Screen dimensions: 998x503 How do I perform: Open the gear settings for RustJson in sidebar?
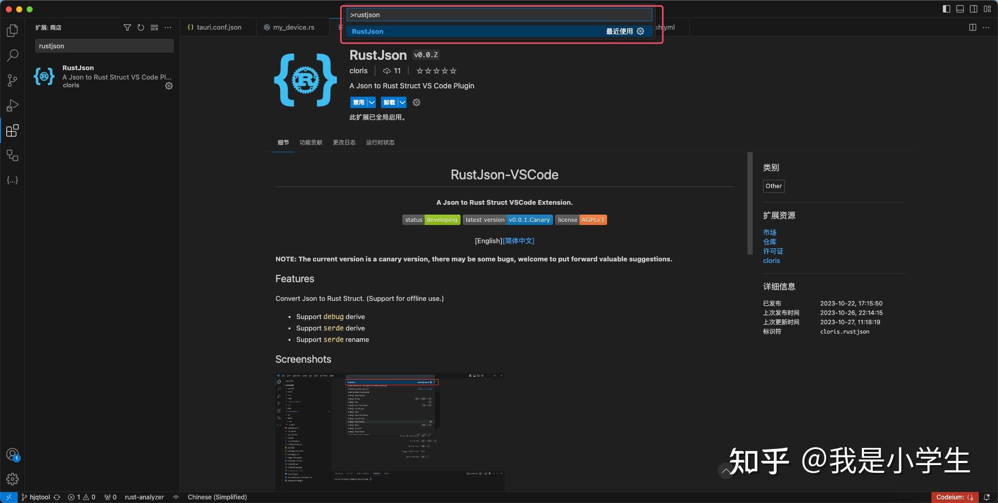168,86
